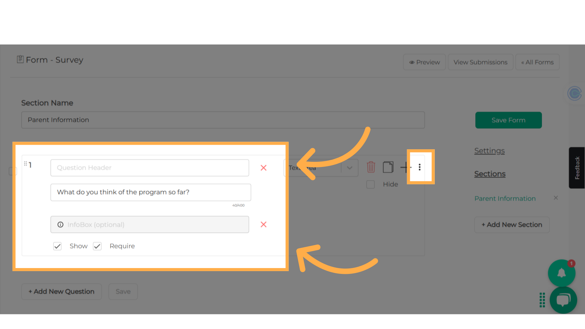Click the form clipboard icon
This screenshot has height=329, width=585.
[20, 59]
